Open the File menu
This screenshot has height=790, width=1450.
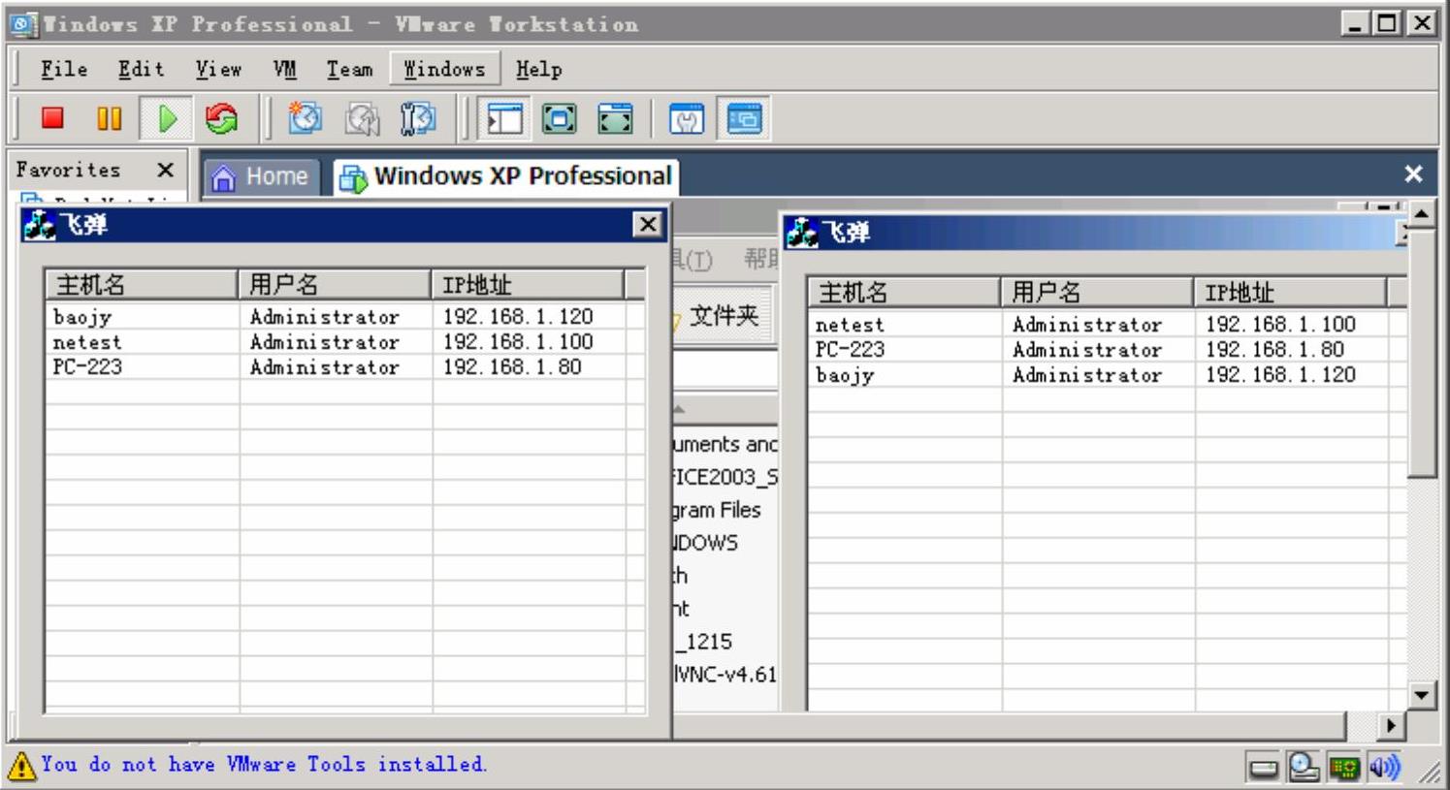pyautogui.click(x=64, y=69)
